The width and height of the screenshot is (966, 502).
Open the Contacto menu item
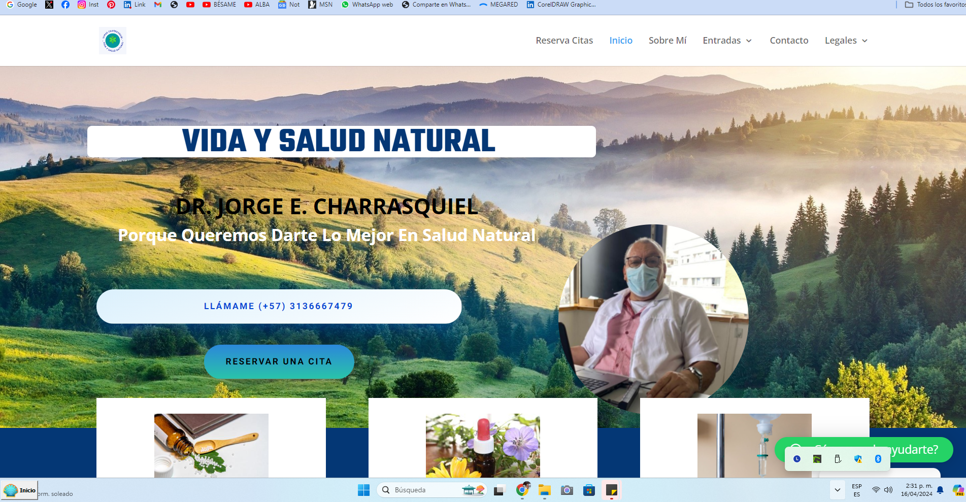click(x=789, y=41)
